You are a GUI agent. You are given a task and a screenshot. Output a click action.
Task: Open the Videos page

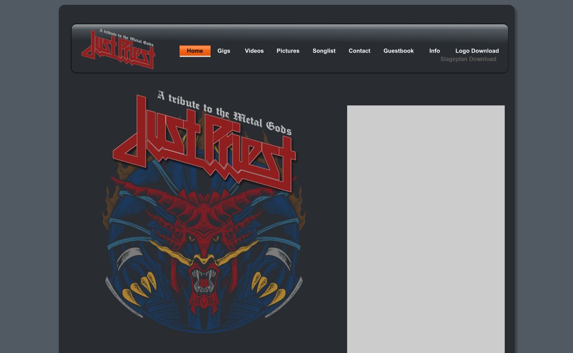tap(254, 51)
